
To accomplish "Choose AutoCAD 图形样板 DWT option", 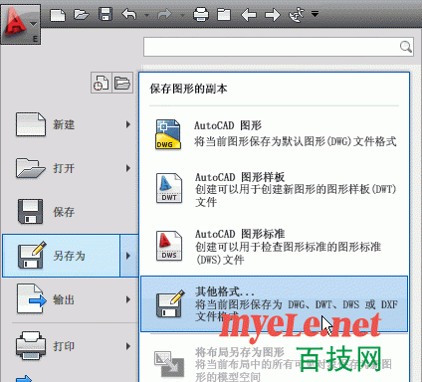I will point(275,189).
